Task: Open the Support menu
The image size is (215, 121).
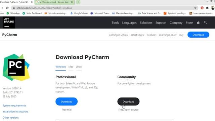Action: coord(161,23)
